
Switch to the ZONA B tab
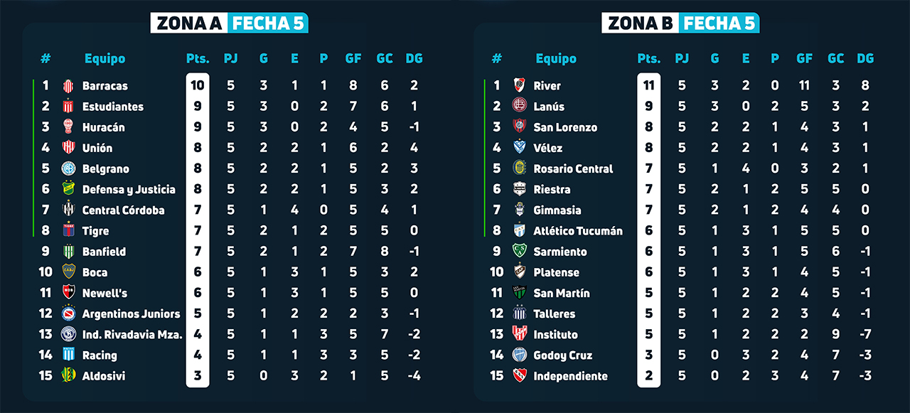pos(640,23)
